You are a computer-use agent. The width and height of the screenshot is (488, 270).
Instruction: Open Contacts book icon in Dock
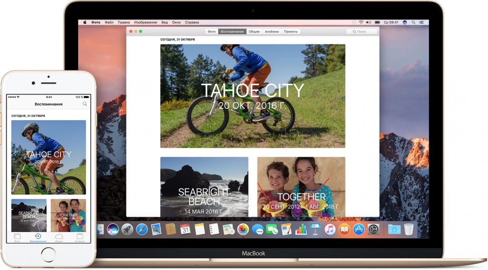pos(171,230)
